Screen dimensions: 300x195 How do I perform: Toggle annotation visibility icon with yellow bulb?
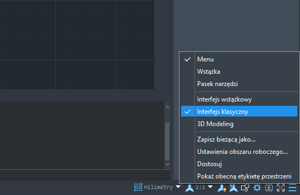coord(222,188)
